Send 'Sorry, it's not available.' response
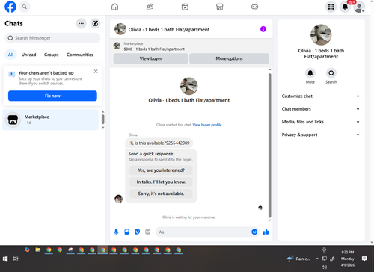This screenshot has height=272, width=374. 161,194
